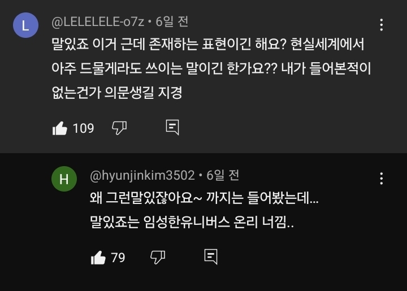Dislike the comment by @LELELELE-o7z

coord(119,128)
